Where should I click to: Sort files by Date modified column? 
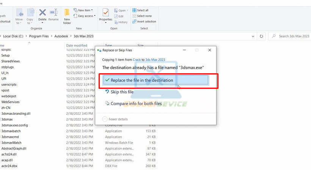77,45
